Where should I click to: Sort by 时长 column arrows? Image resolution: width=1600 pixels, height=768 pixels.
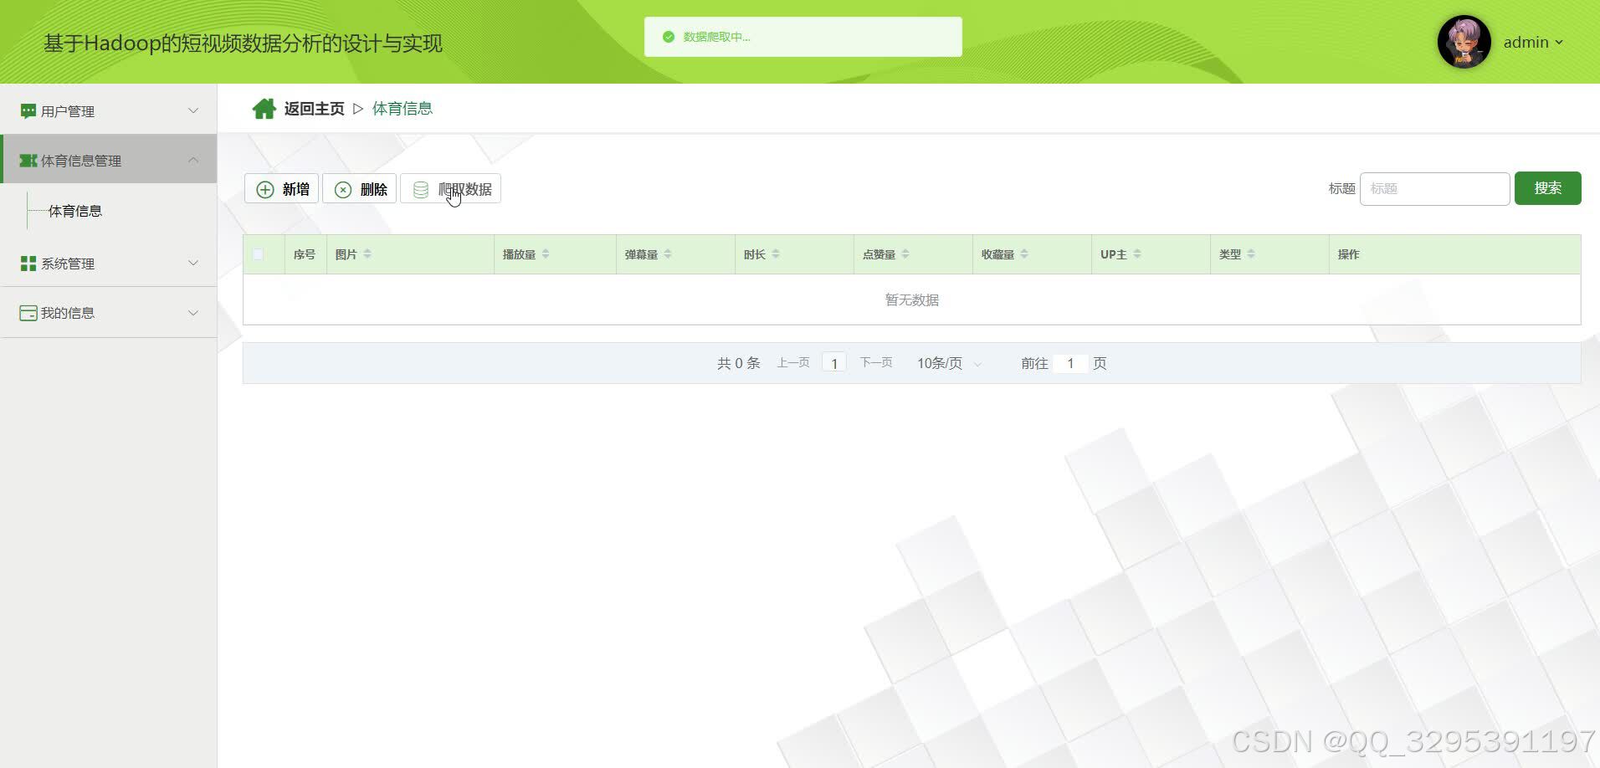point(776,254)
